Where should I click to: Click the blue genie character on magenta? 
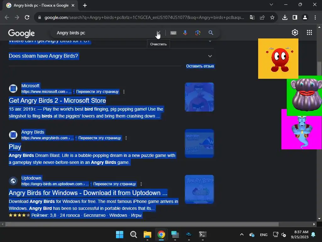(301, 132)
